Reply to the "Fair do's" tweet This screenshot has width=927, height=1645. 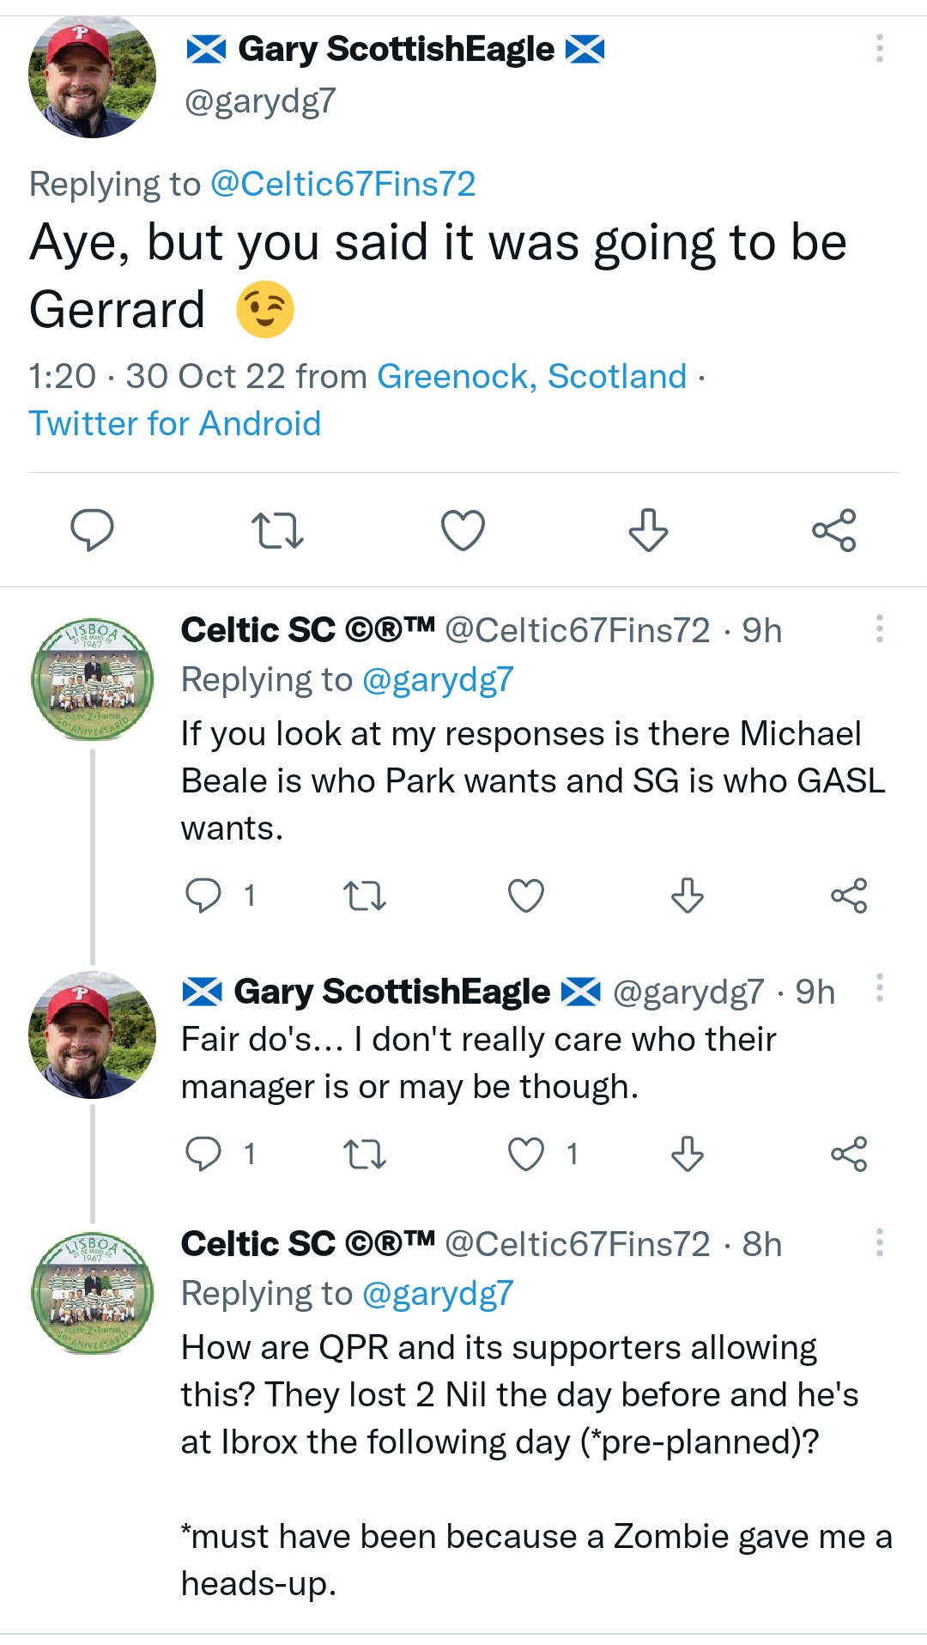[203, 1154]
